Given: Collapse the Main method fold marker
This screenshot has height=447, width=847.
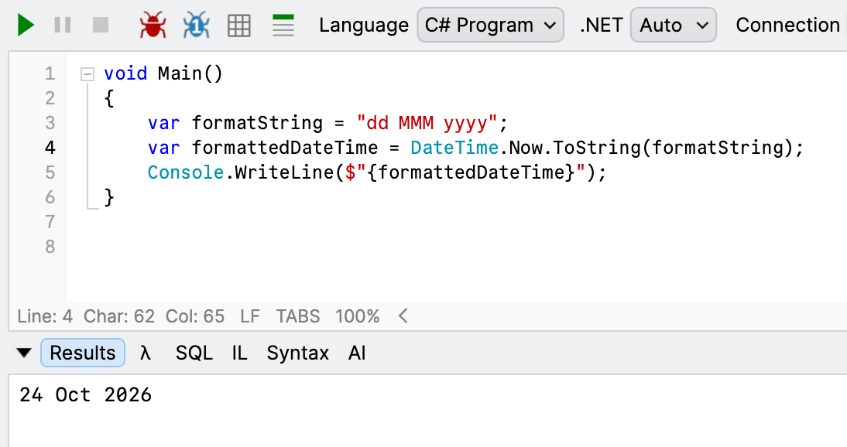Looking at the screenshot, I should tap(87, 74).
